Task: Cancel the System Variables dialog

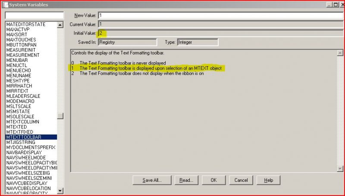Action: pos(241,180)
